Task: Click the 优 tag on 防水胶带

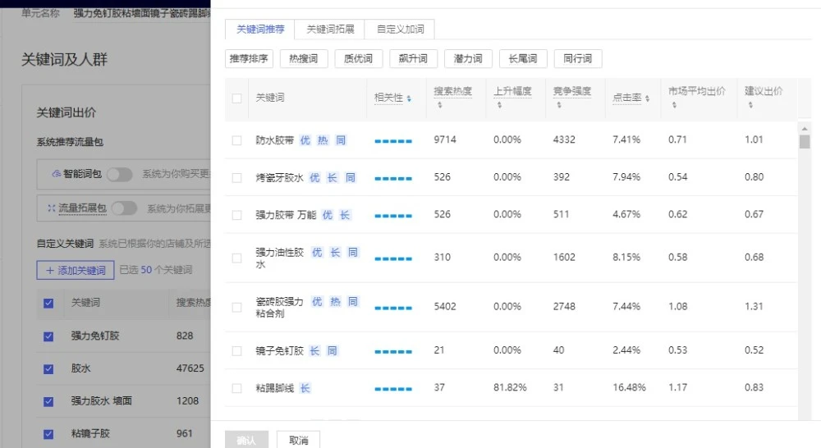Action: 305,140
